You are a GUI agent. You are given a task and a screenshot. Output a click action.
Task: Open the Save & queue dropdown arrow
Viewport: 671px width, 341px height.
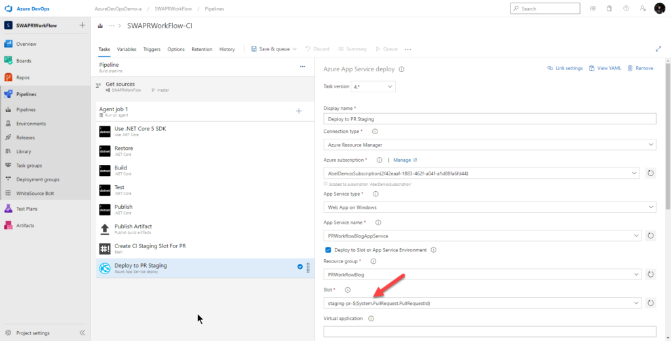(x=294, y=49)
